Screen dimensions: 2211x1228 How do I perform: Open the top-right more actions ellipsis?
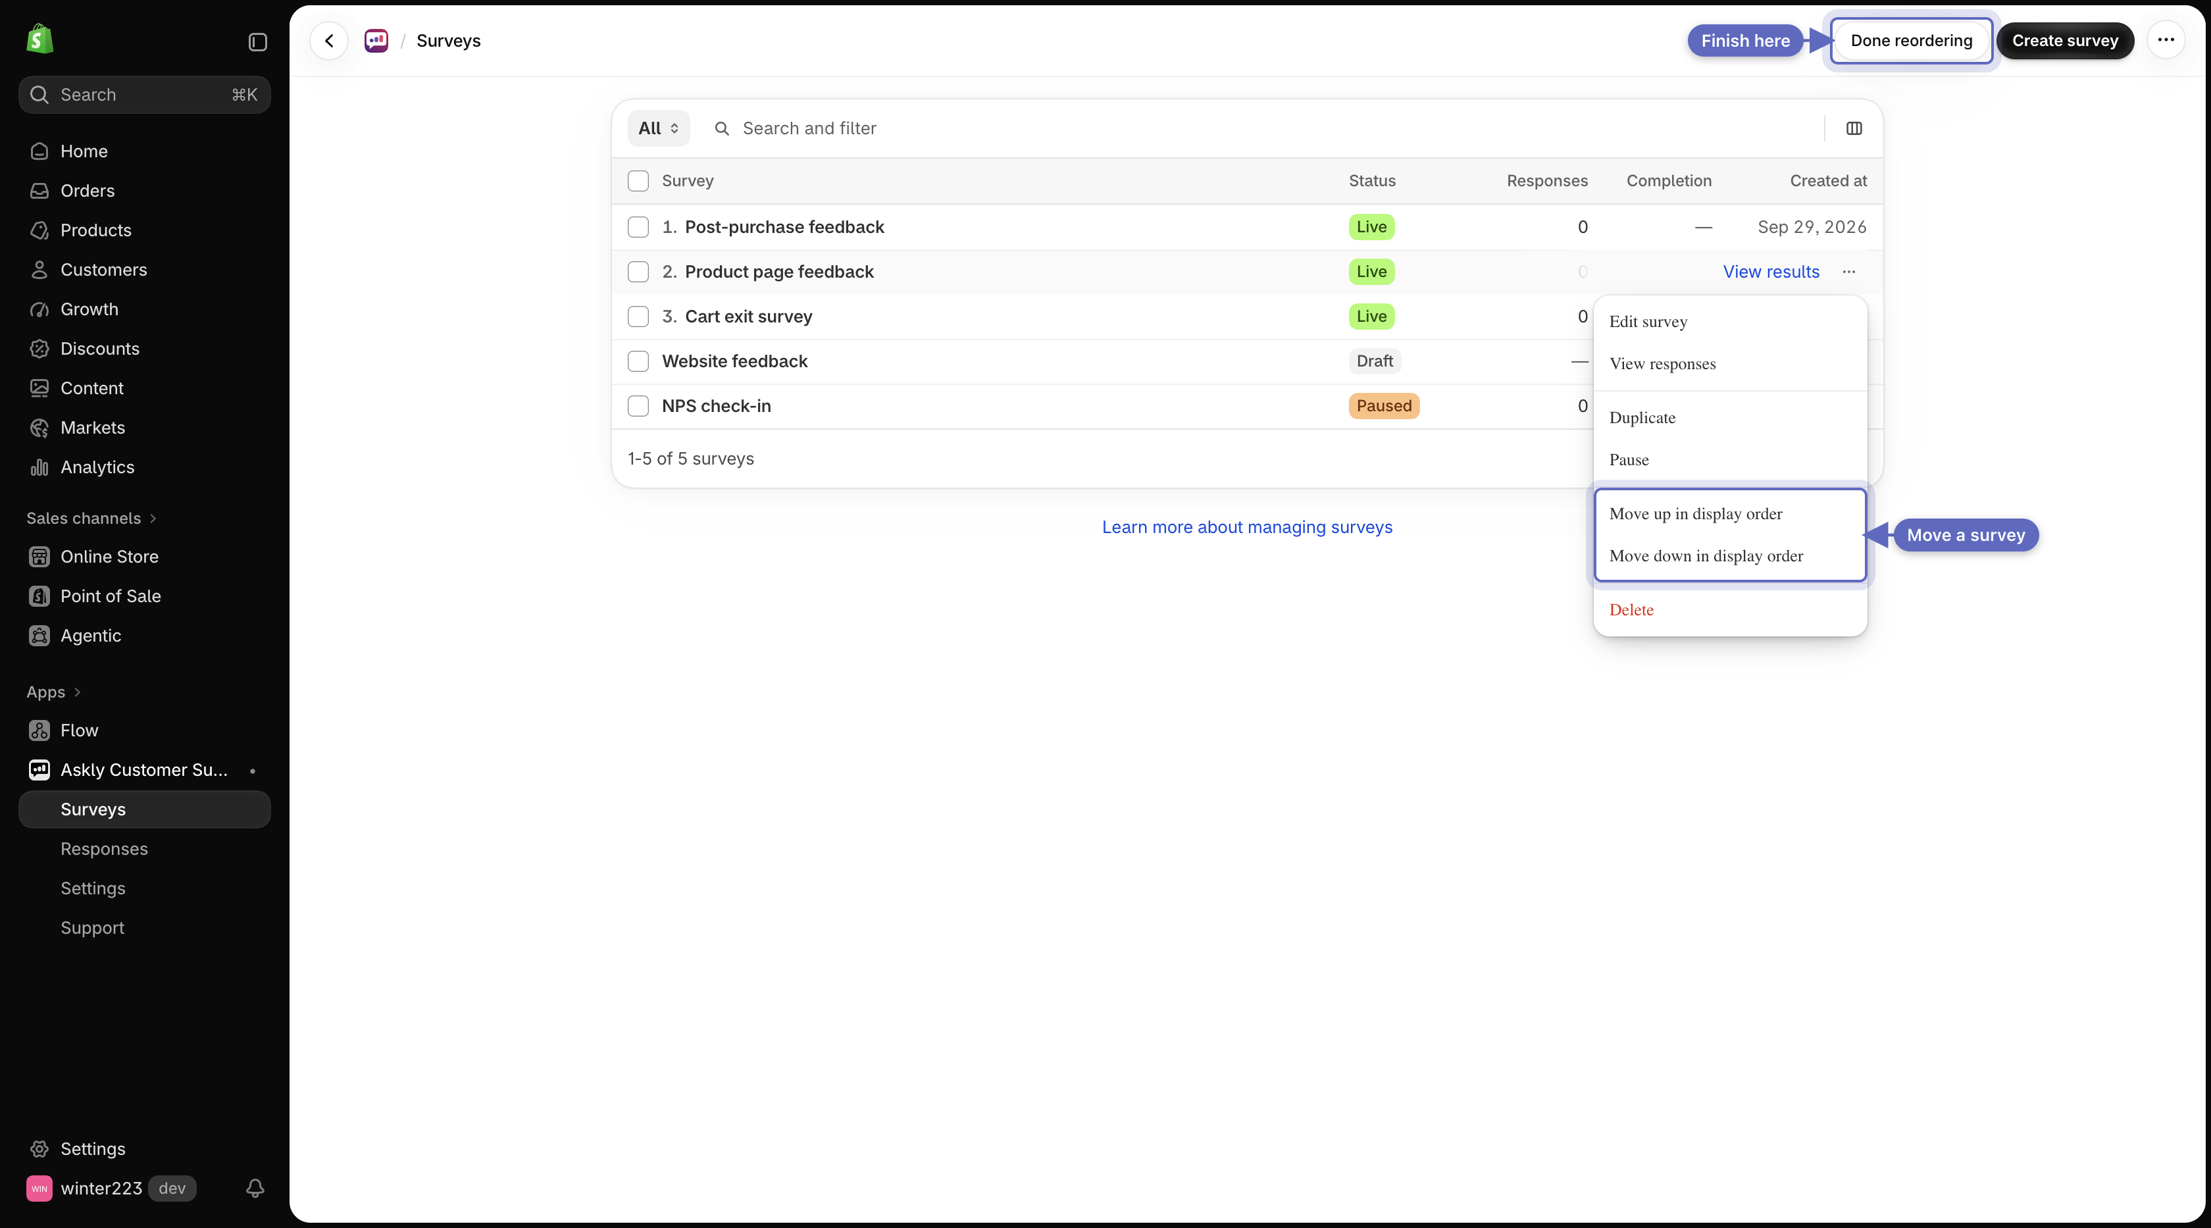pyautogui.click(x=2166, y=40)
